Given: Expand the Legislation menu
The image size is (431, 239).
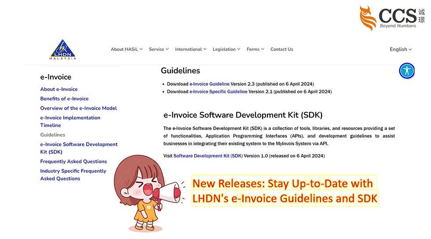Looking at the screenshot, I should tap(226, 49).
